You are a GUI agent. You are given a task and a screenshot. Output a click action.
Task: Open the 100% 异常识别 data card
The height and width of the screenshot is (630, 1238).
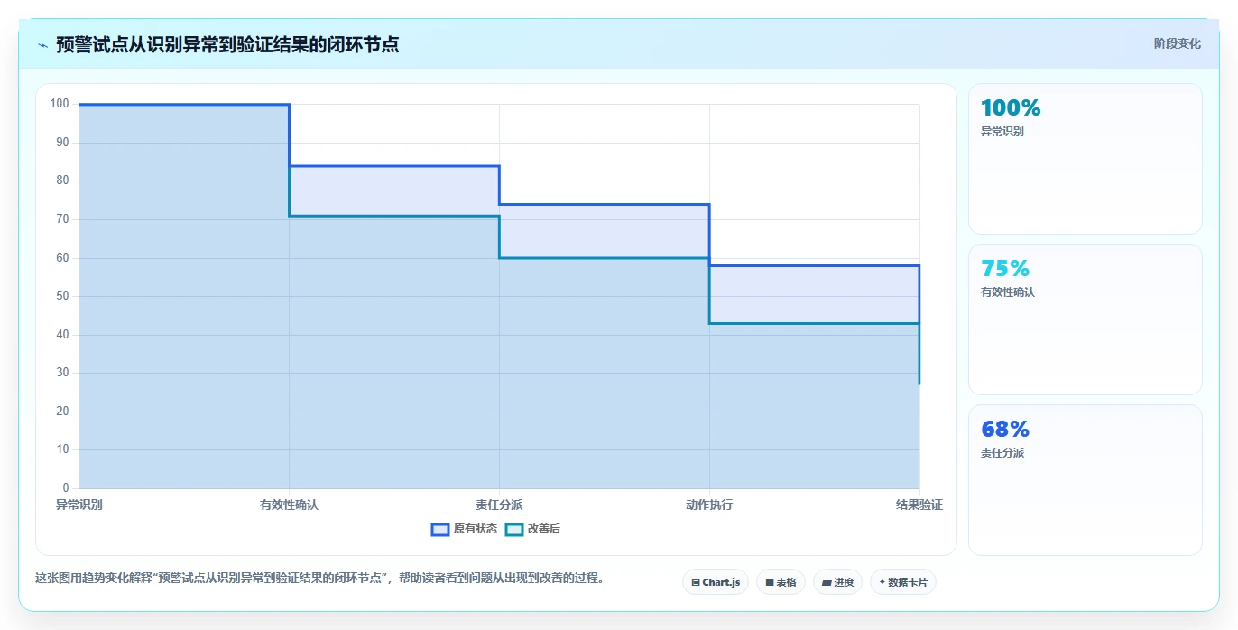click(1085, 159)
